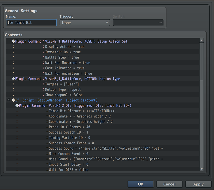
Task: Click the Name field containing Ice Timed Hit
Action: point(31,23)
